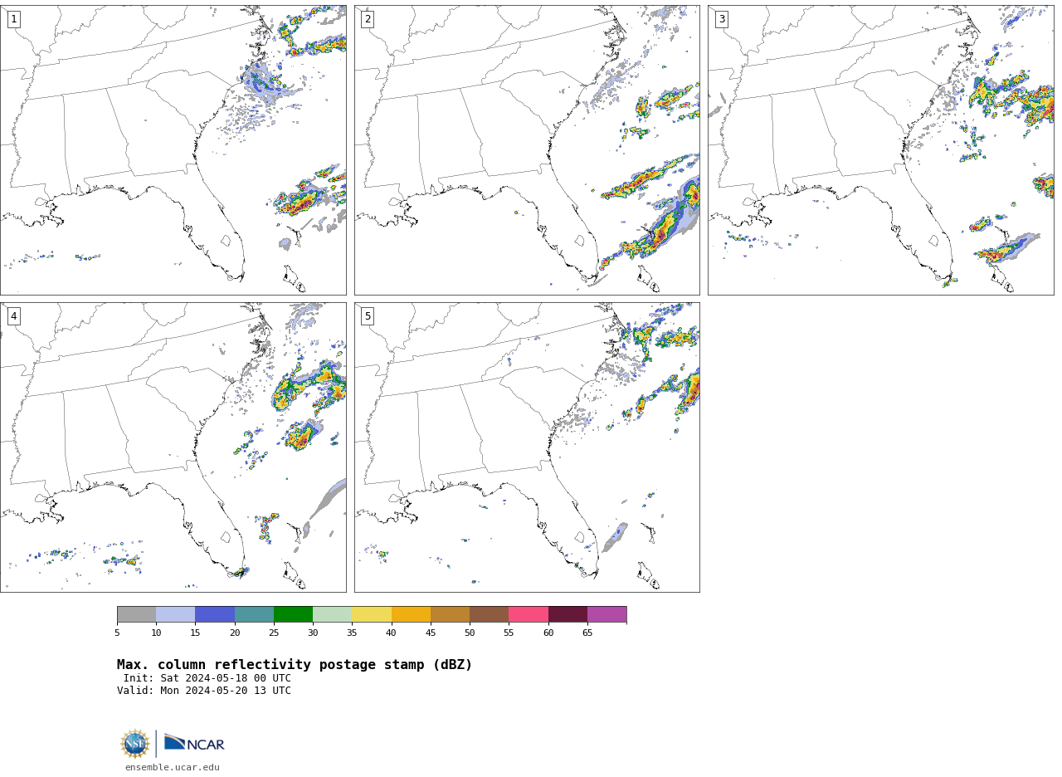Pick the yellow 35-40 dBZ swatch
The height and width of the screenshot is (777, 1062).
point(372,614)
